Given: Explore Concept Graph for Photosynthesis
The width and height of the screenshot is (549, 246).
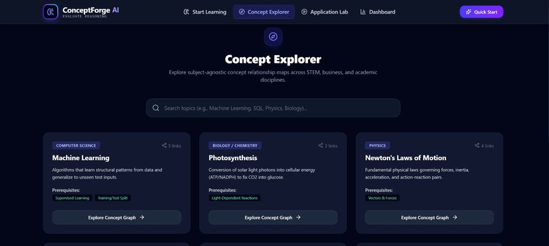Looking at the screenshot, I should click(x=273, y=217).
